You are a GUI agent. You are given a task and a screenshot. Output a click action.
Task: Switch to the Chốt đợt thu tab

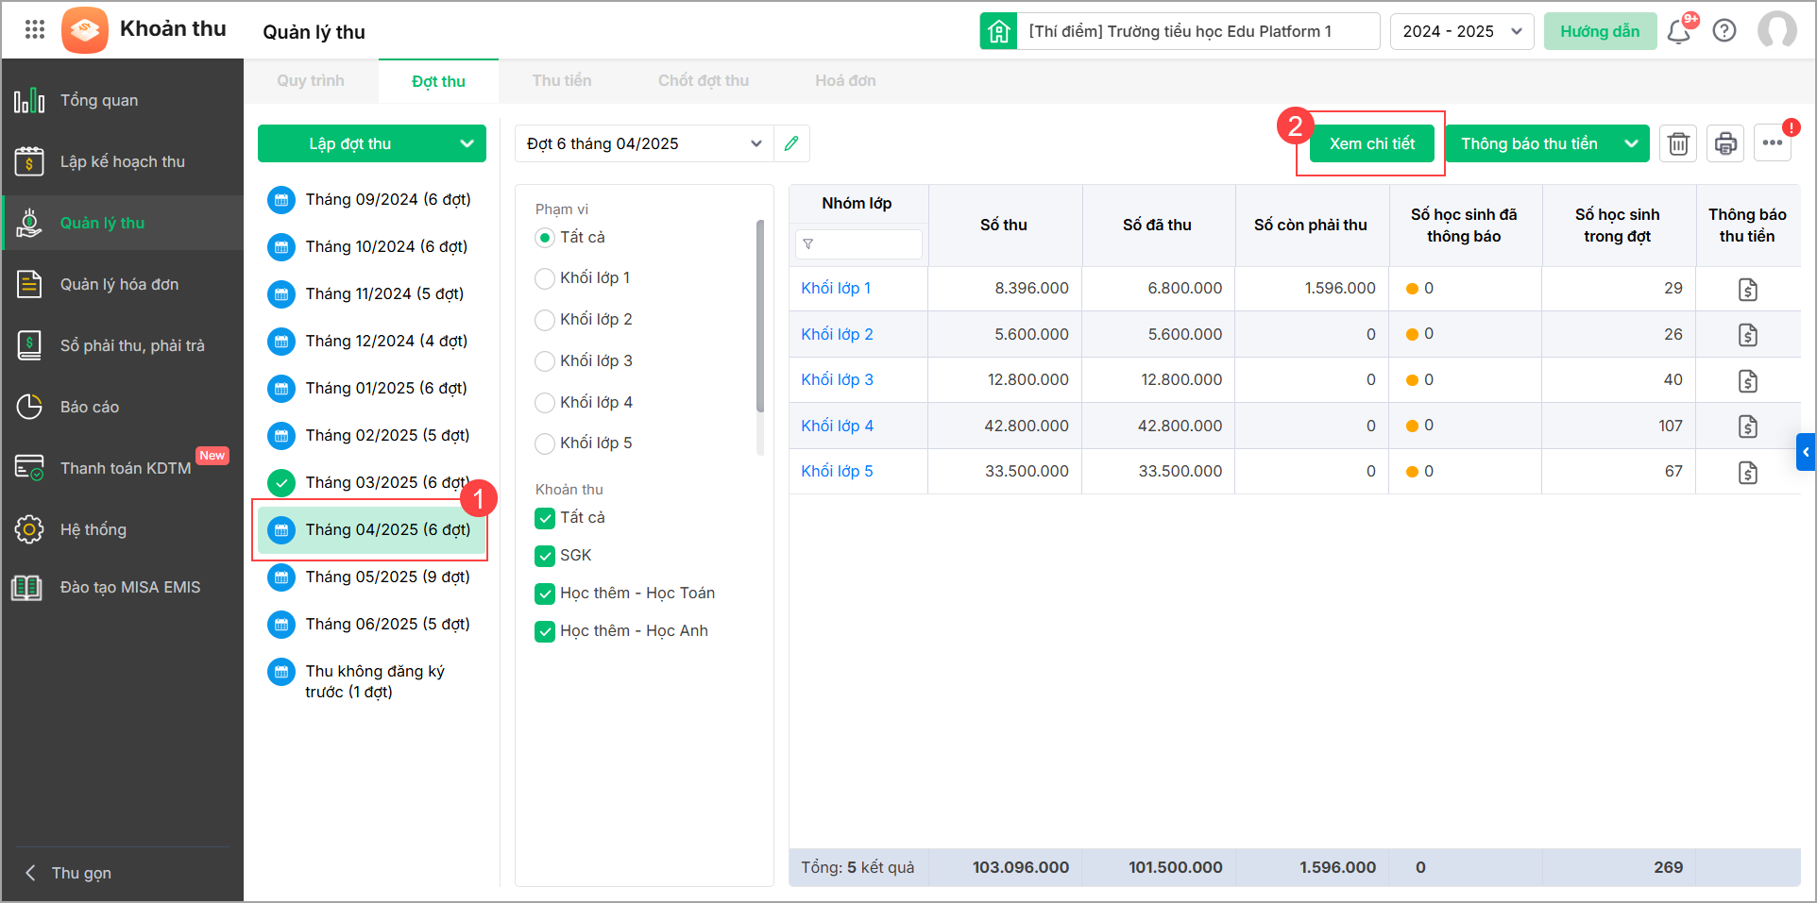[704, 81]
